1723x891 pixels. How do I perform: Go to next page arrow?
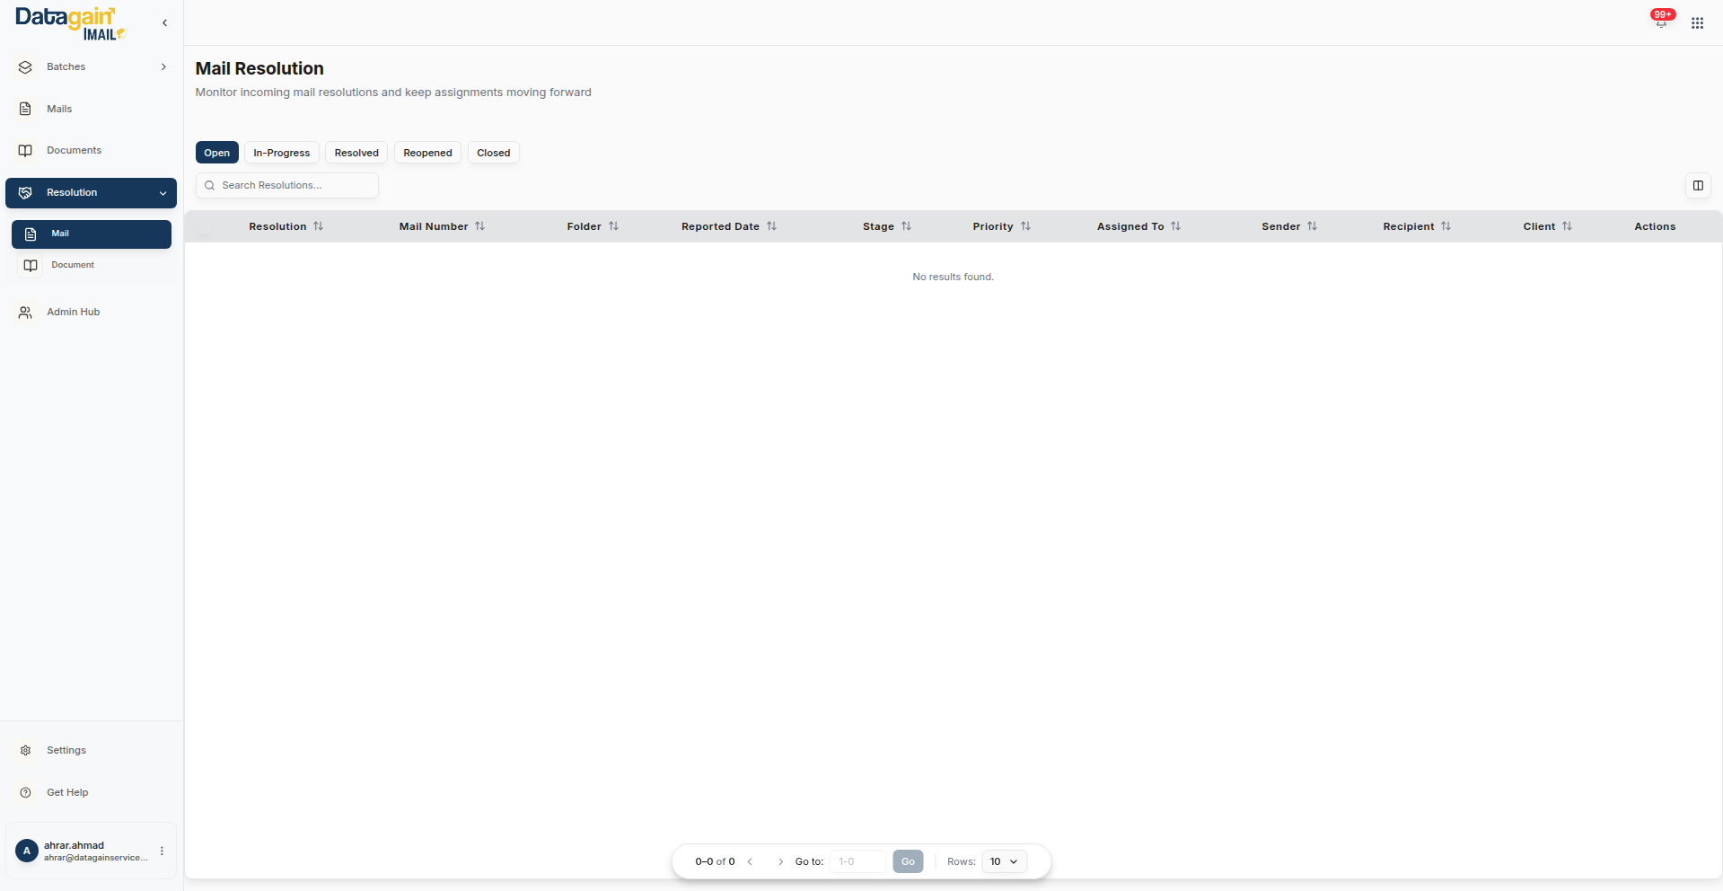pyautogui.click(x=780, y=861)
